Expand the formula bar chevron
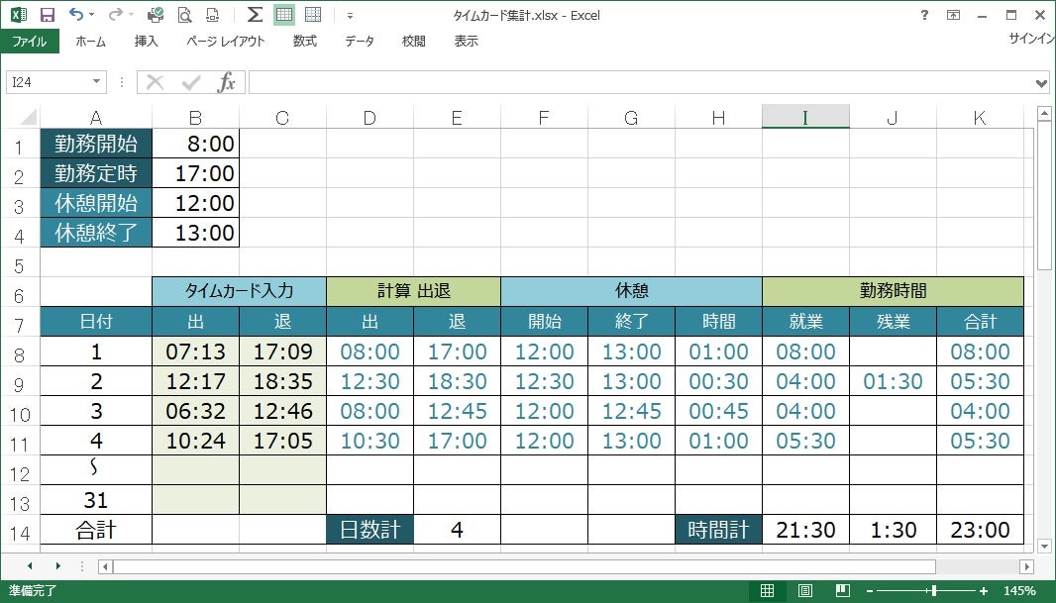The height and width of the screenshot is (603, 1056). (x=1041, y=83)
